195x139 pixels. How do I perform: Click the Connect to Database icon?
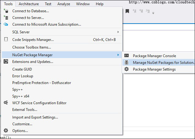click(x=6, y=11)
